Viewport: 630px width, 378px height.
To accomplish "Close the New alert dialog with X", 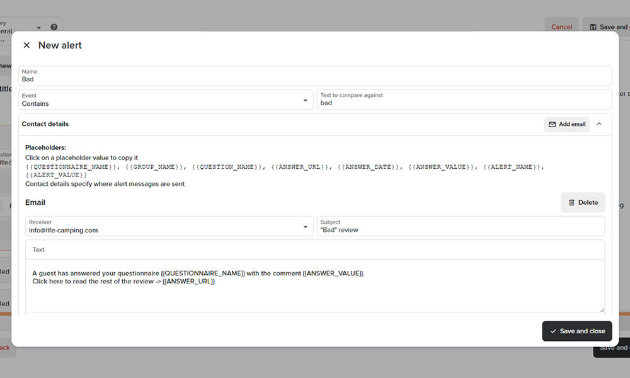I will (26, 45).
